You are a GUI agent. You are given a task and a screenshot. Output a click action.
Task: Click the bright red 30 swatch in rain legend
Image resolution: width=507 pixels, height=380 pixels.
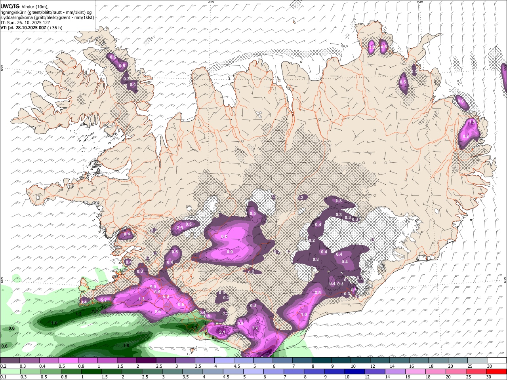point(497,372)
